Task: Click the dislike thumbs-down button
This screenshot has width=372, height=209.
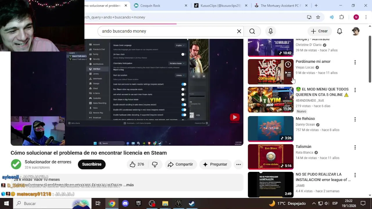Action: (x=155, y=164)
